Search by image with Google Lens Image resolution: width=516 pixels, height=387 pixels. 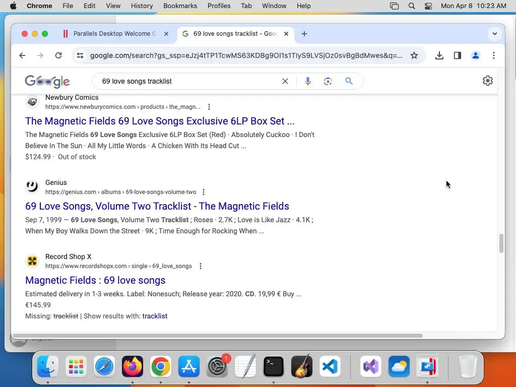[x=328, y=81]
